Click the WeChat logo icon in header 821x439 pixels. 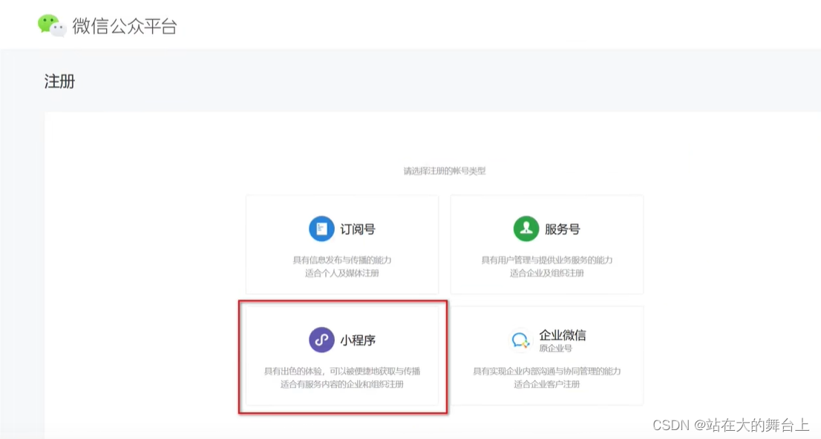[x=53, y=25]
